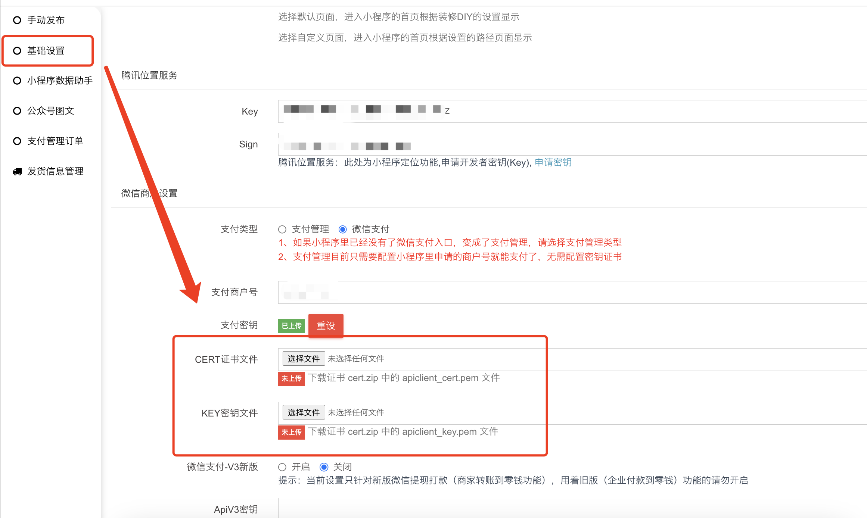This screenshot has width=867, height=518.
Task: Enable 微信支付-V3新版 with 开启 radio
Action: pyautogui.click(x=282, y=467)
